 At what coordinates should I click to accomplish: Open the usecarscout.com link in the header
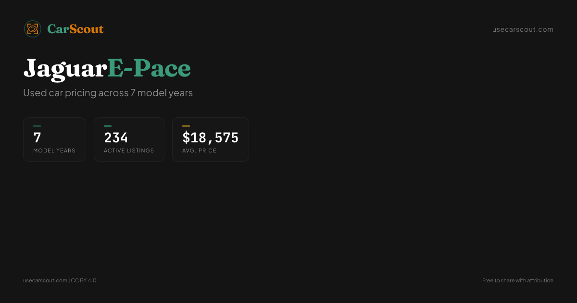coord(523,29)
